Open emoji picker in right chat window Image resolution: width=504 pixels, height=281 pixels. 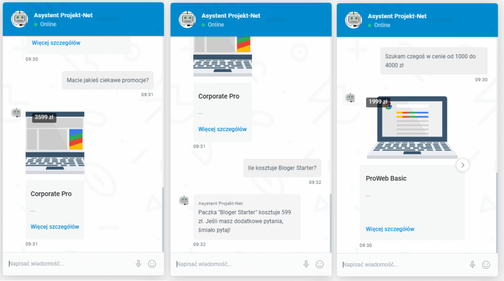486,265
